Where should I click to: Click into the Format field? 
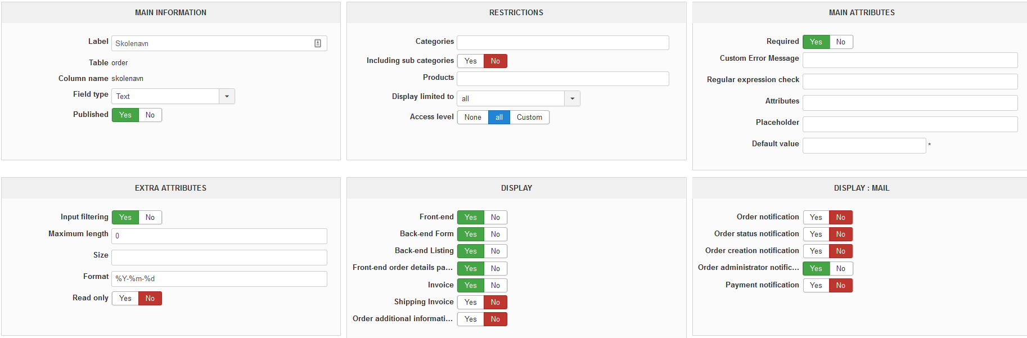tap(219, 279)
